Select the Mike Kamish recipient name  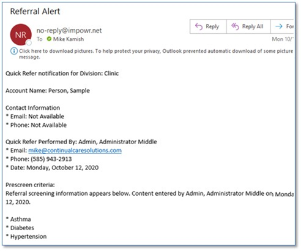click(69, 39)
